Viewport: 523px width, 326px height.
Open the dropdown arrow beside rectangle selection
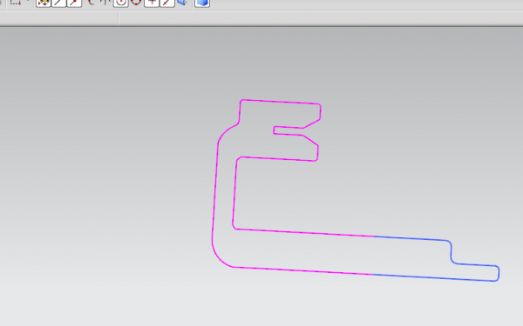[x=29, y=2]
